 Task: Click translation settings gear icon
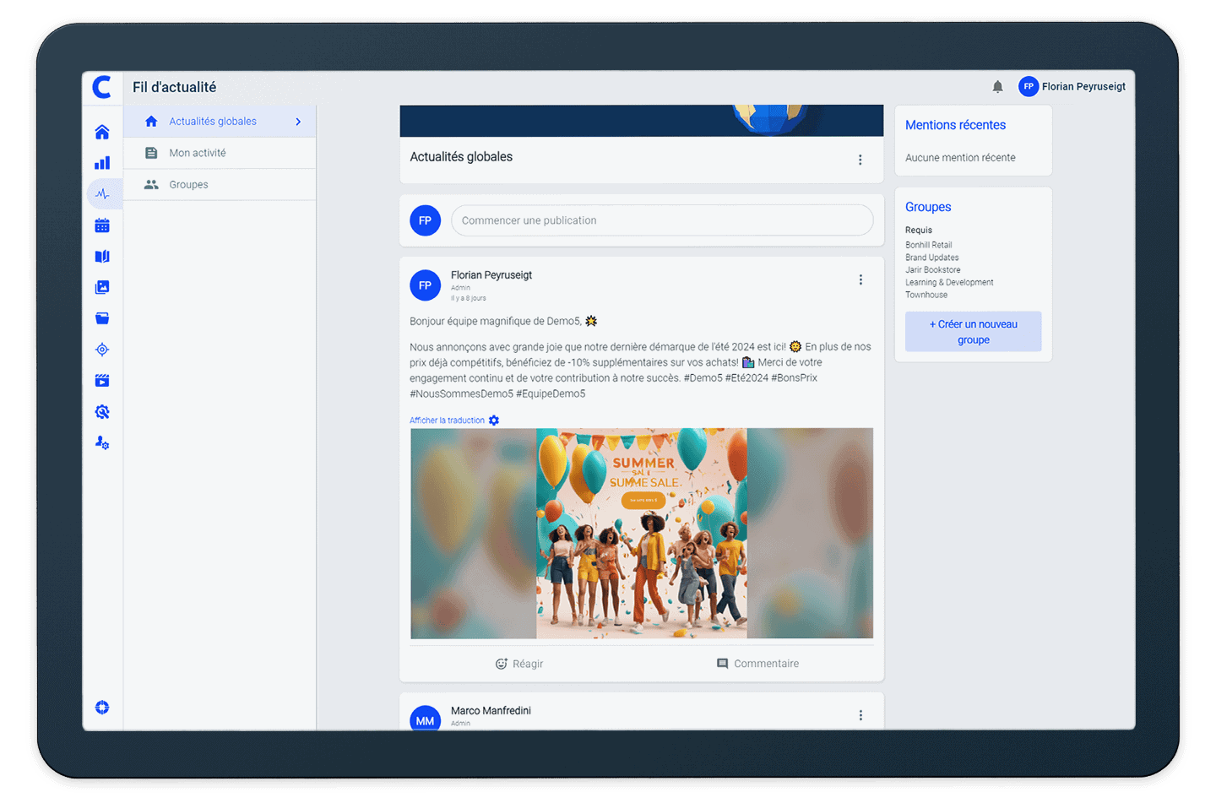(494, 420)
